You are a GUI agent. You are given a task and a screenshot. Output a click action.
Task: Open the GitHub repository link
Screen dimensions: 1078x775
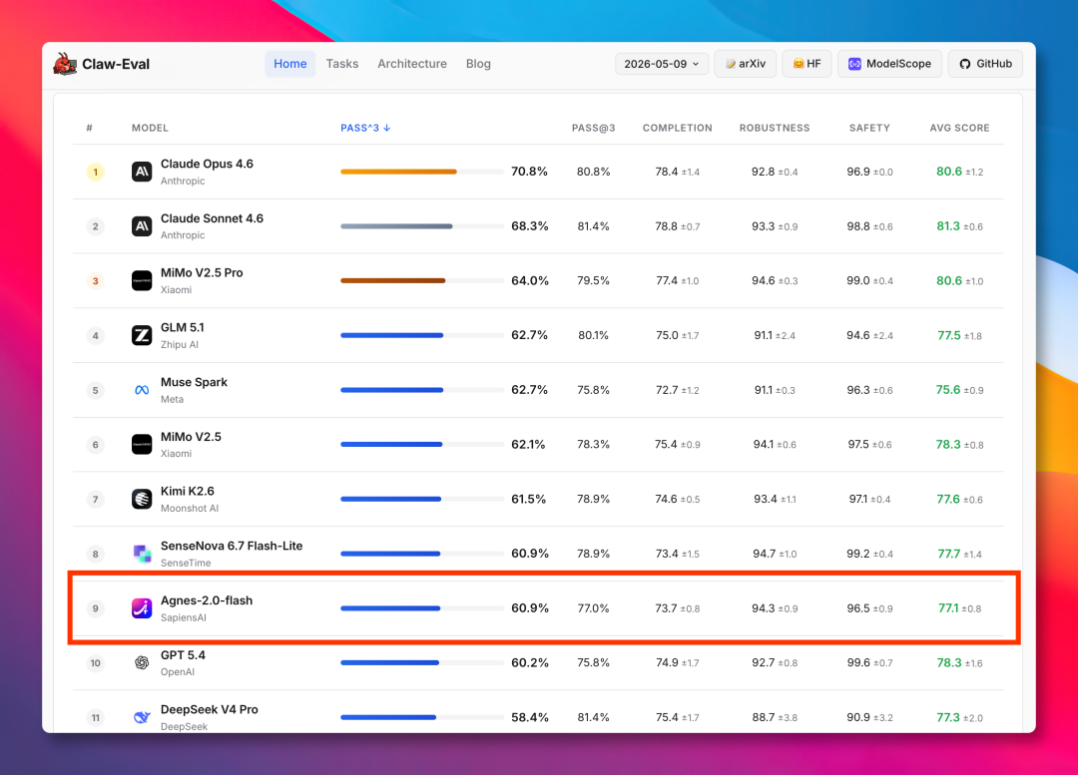coord(985,64)
